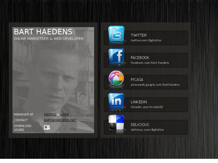Click the TWITTER heading

click(139, 35)
